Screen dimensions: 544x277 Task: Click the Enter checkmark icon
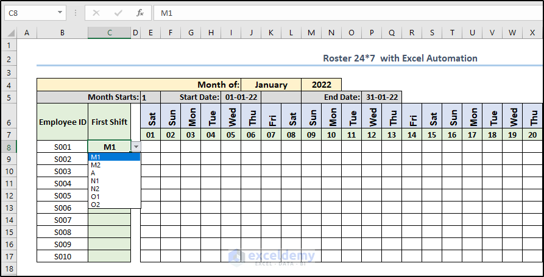[118, 13]
